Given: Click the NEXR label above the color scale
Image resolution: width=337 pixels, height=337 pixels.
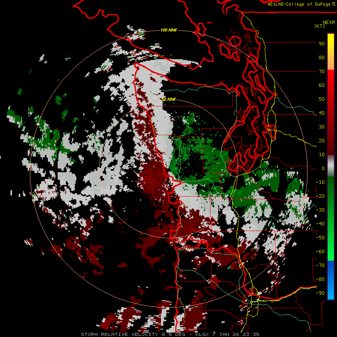Looking at the screenshot, I should tap(329, 22).
